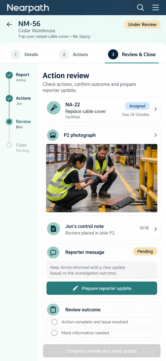Click the Actions step label in sidebar
This screenshot has width=166, height=361.
pos(23,98)
